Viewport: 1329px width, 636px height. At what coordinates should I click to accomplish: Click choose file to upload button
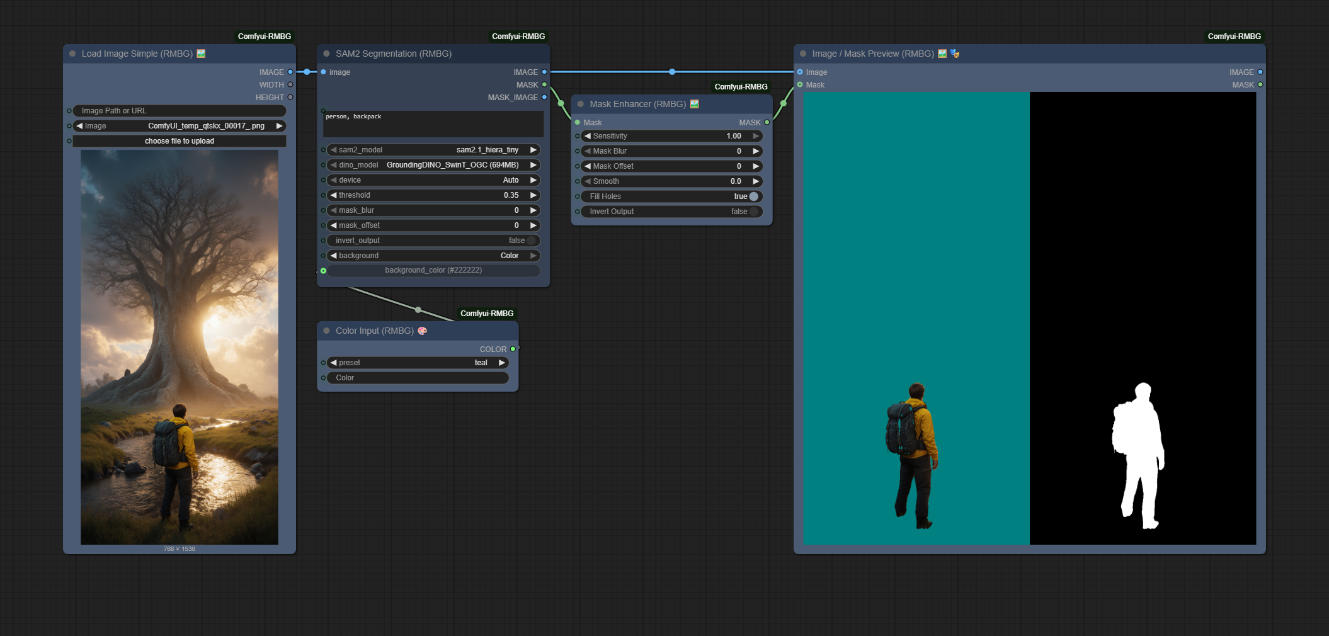[180, 141]
